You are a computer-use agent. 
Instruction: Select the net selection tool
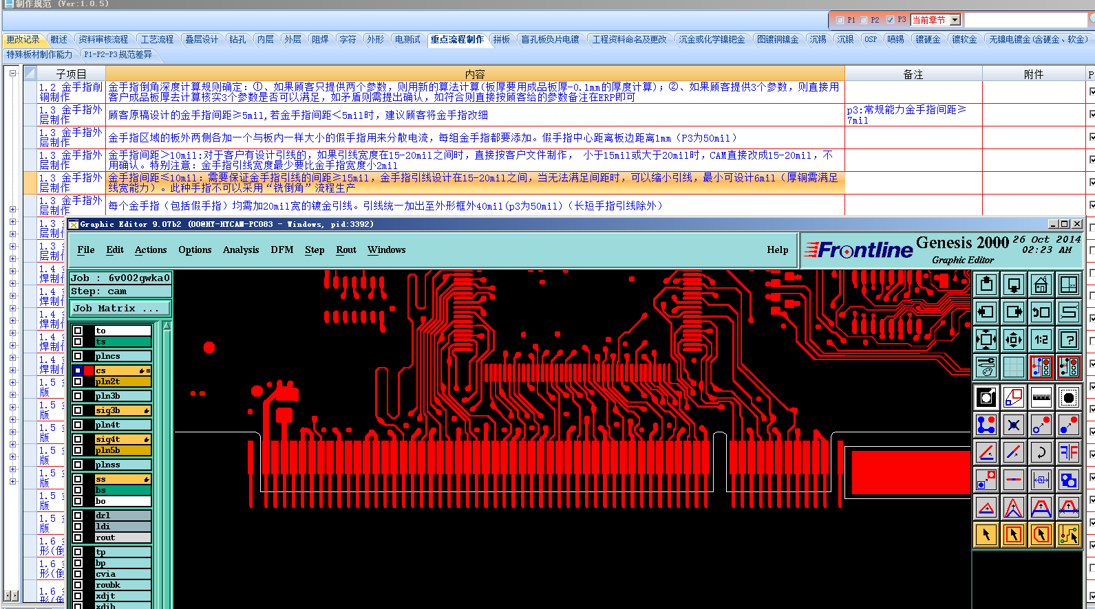pos(1069,535)
